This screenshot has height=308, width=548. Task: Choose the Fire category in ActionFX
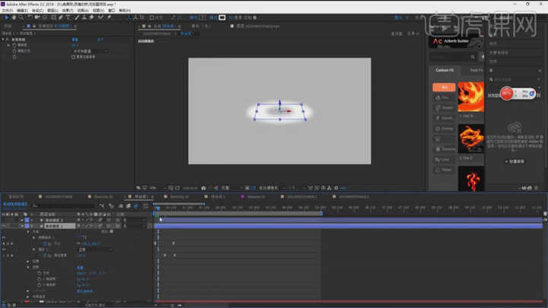click(444, 97)
